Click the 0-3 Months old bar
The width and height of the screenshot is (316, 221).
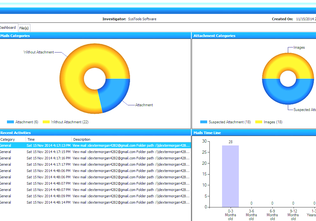point(230,174)
